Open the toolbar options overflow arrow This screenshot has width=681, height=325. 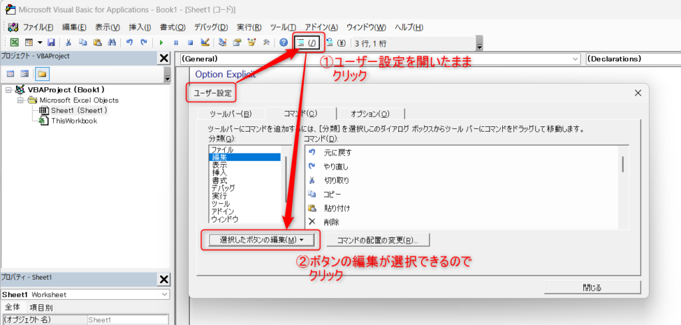coord(479,43)
